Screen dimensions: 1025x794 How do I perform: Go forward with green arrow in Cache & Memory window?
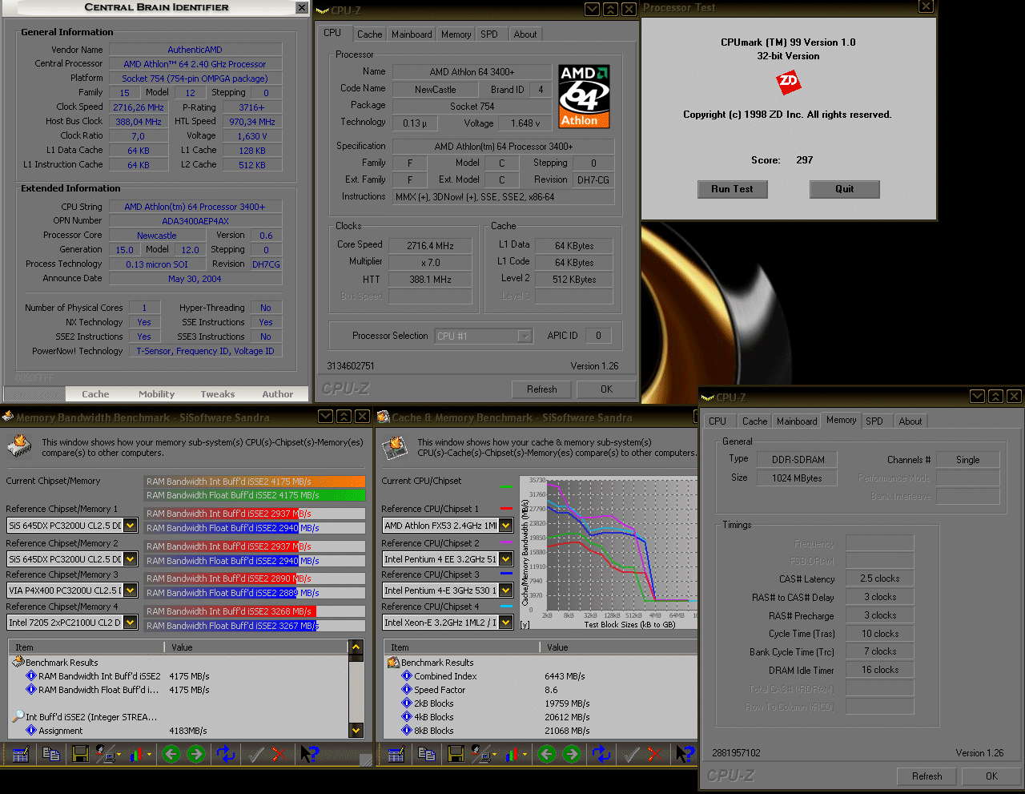point(572,754)
